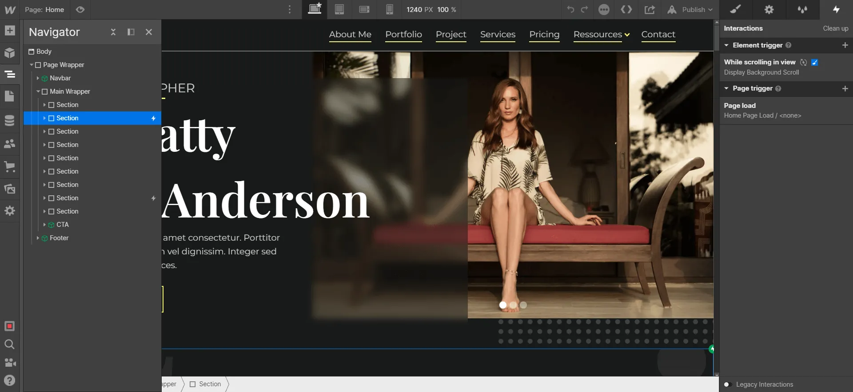Select the tablet breakpoint
This screenshot has width=853, height=392.
(x=339, y=10)
